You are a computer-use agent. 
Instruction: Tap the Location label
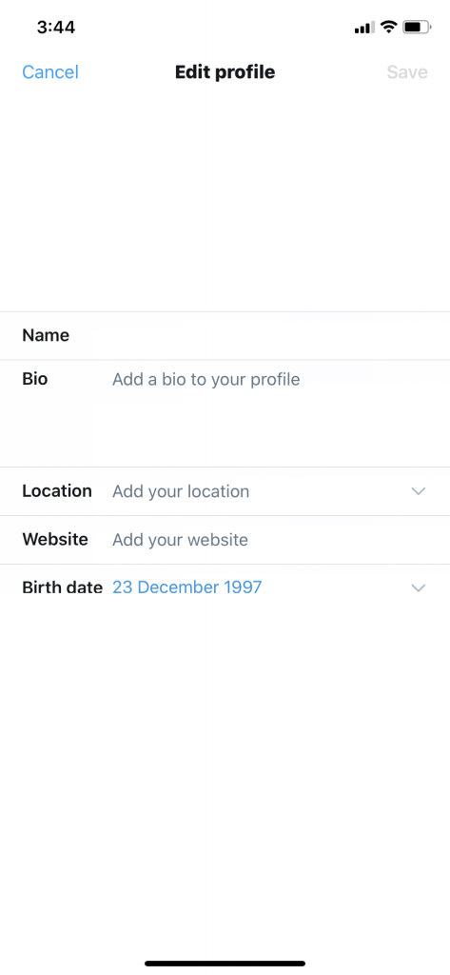point(56,491)
